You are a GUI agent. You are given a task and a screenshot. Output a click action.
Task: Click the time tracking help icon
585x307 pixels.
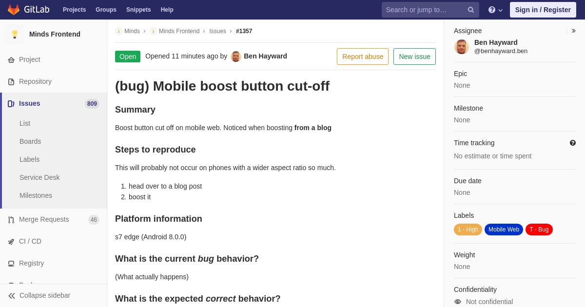pyautogui.click(x=573, y=143)
